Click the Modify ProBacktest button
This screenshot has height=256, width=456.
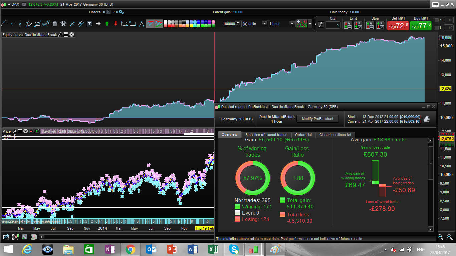[317, 119]
